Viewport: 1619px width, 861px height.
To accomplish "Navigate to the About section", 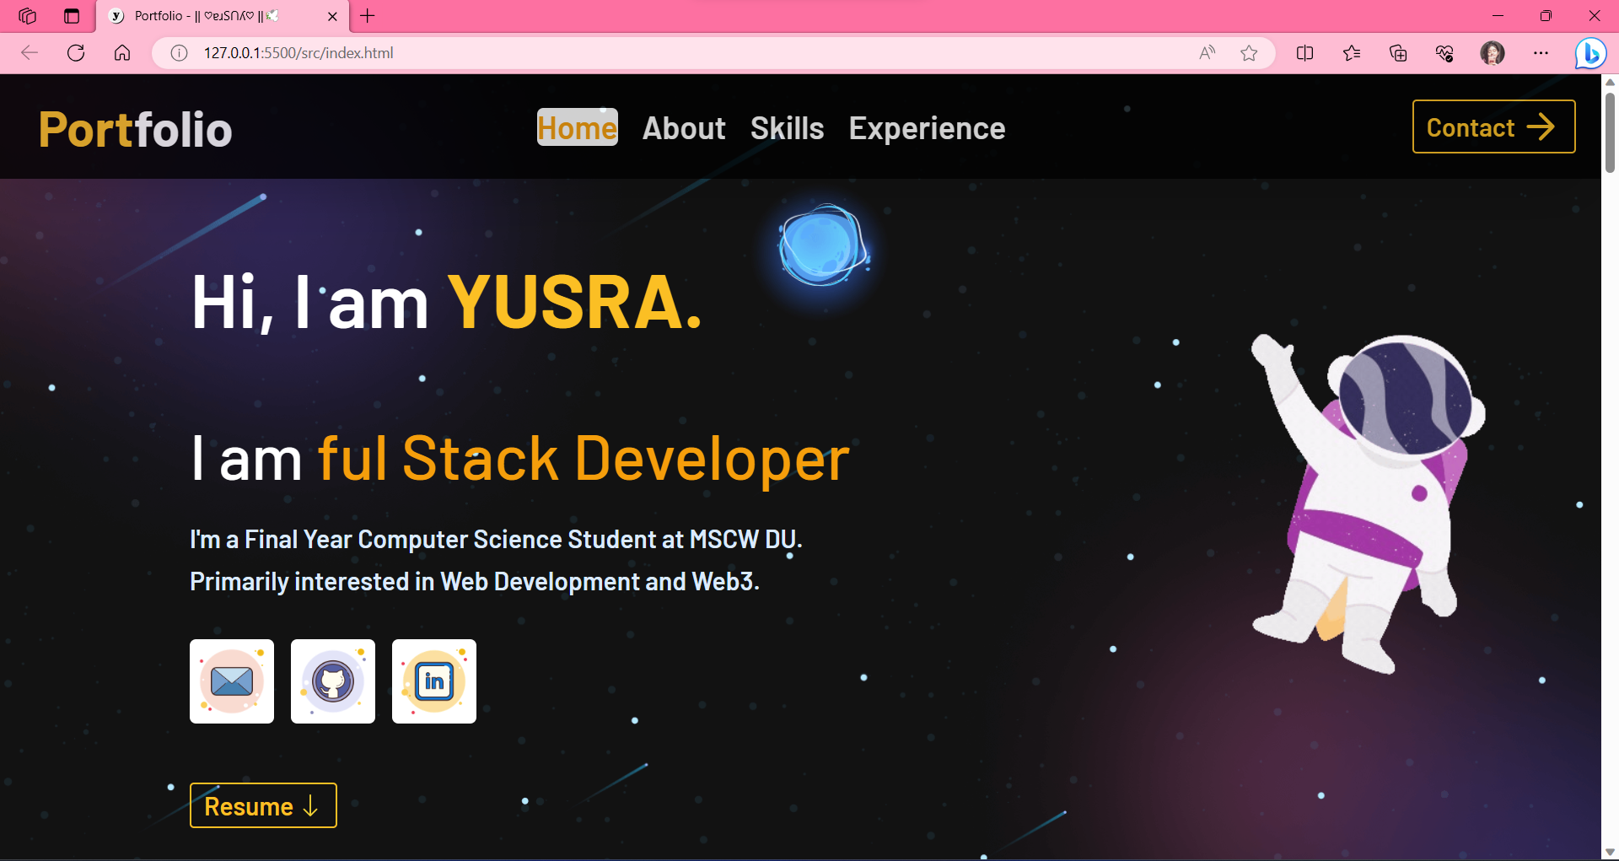I will tap(684, 128).
